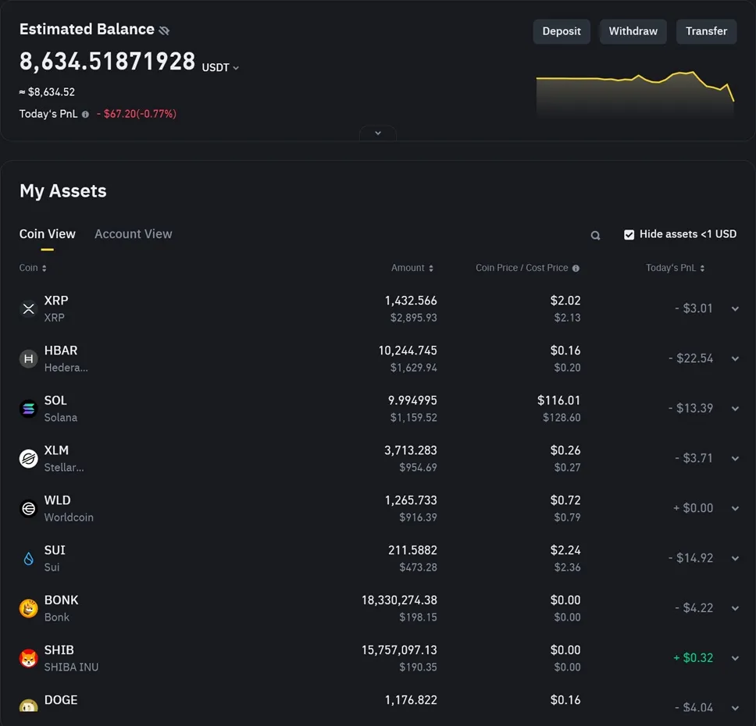
Task: Expand the BONK row chevron
Action: coord(735,608)
